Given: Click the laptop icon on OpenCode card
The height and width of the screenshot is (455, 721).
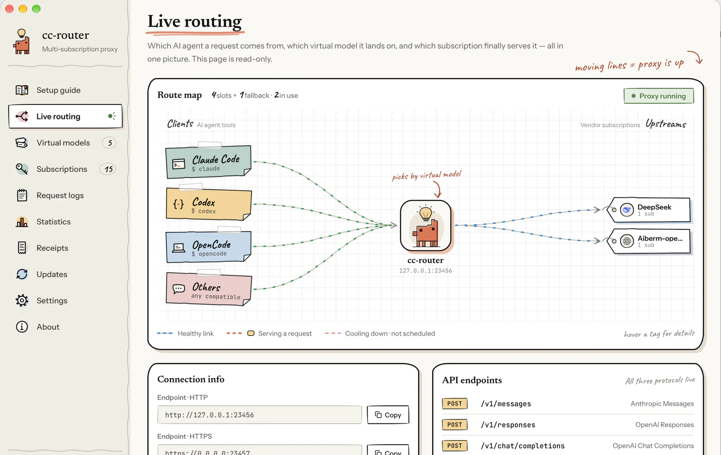Looking at the screenshot, I should 179,247.
